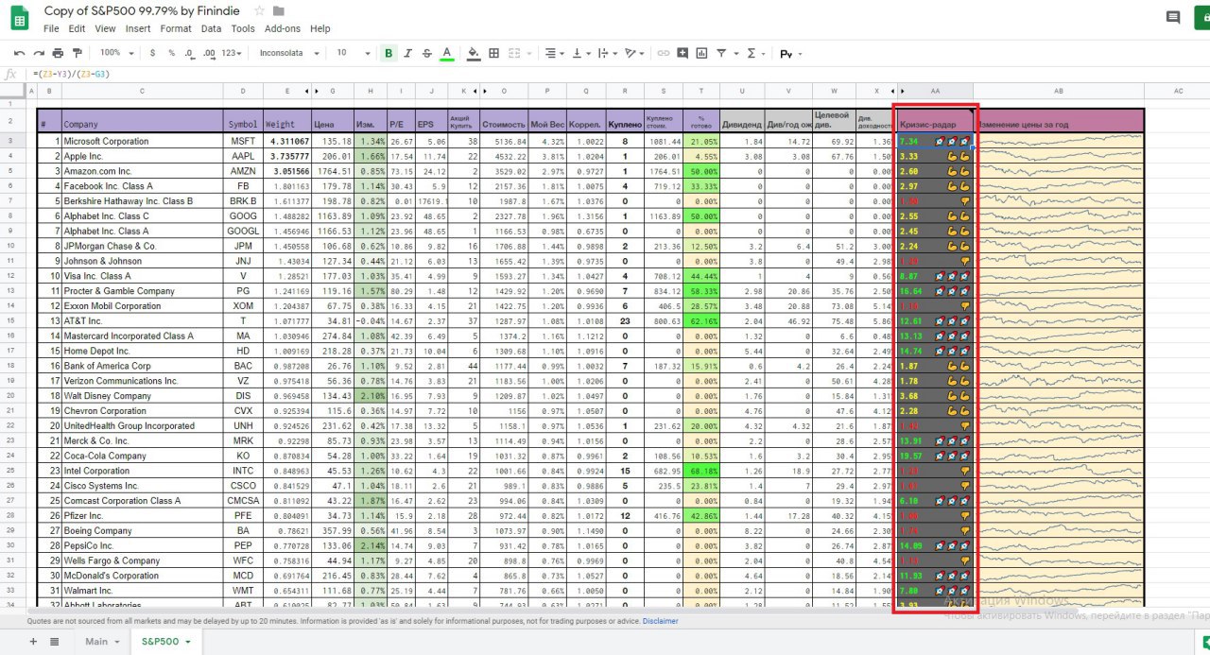Undo the last action

(x=19, y=53)
